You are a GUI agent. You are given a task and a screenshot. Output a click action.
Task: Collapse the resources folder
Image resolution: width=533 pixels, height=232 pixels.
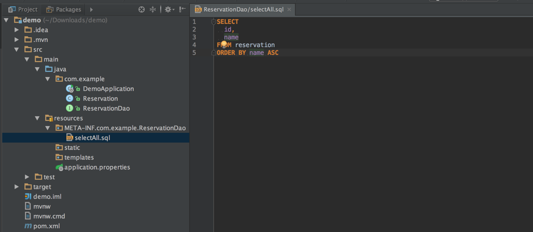point(37,118)
